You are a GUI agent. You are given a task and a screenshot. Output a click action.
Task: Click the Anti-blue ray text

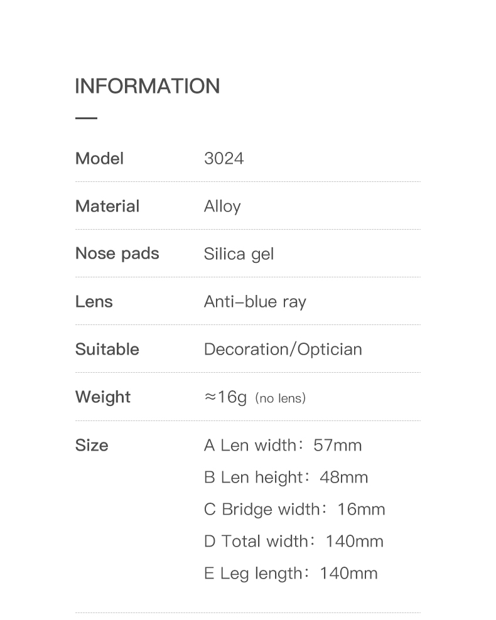(x=255, y=302)
